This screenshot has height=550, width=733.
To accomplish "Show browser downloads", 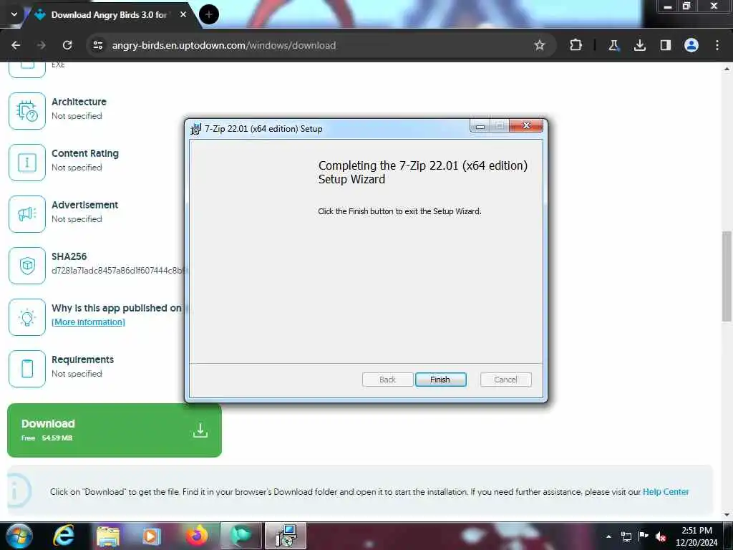I will click(x=639, y=45).
